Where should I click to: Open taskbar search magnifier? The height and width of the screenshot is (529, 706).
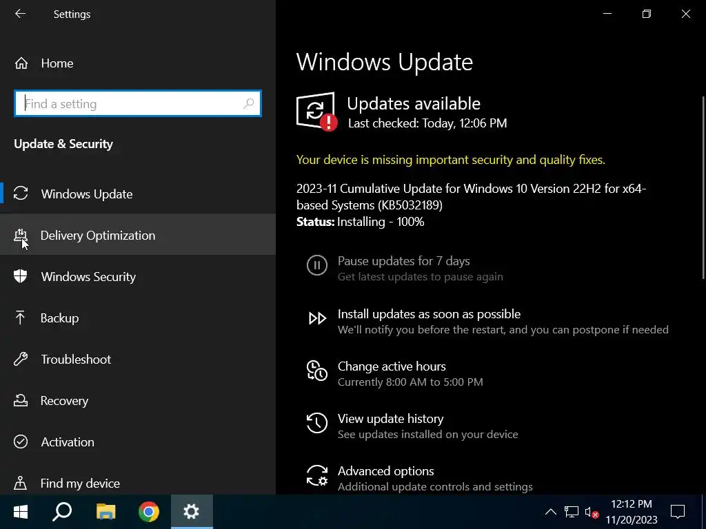tap(62, 512)
